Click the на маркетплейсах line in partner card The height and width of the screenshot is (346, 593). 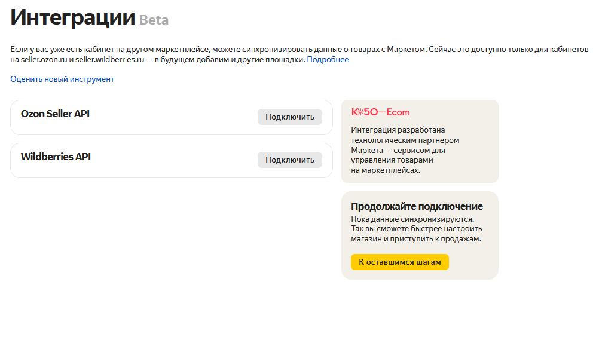point(386,170)
